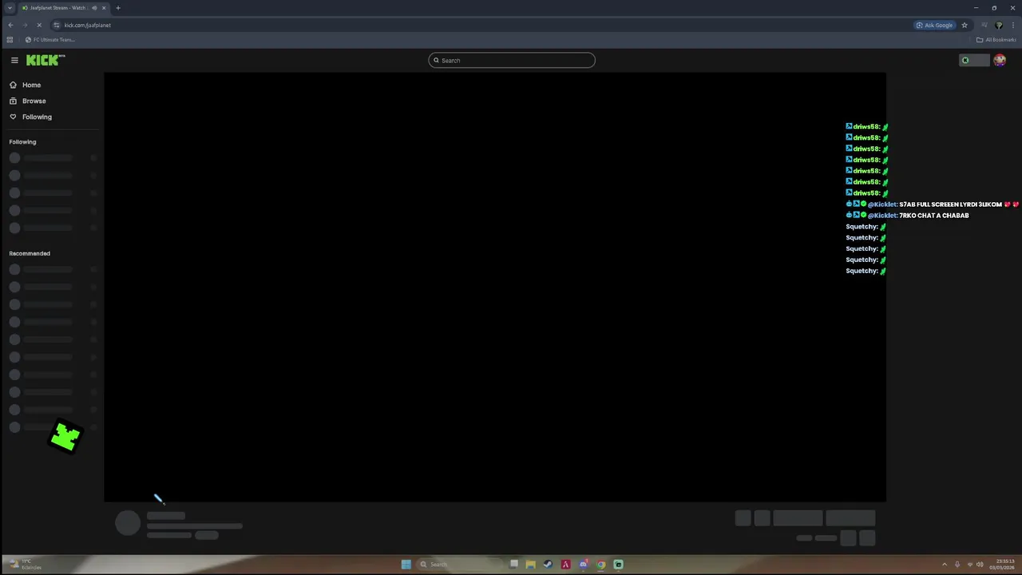1022x575 pixels.
Task: Open a new browser tab
Action: coord(118,8)
